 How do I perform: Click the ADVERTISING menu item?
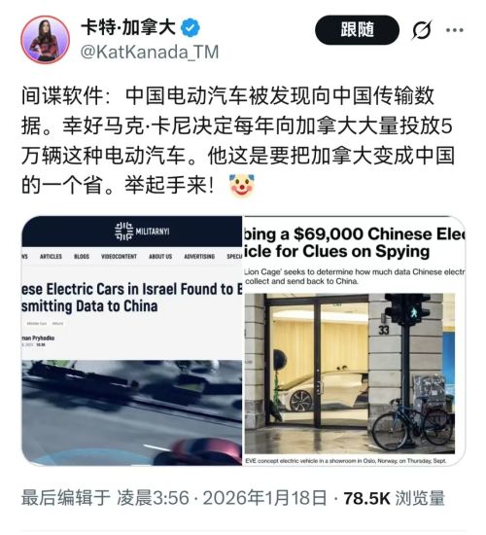[199, 256]
